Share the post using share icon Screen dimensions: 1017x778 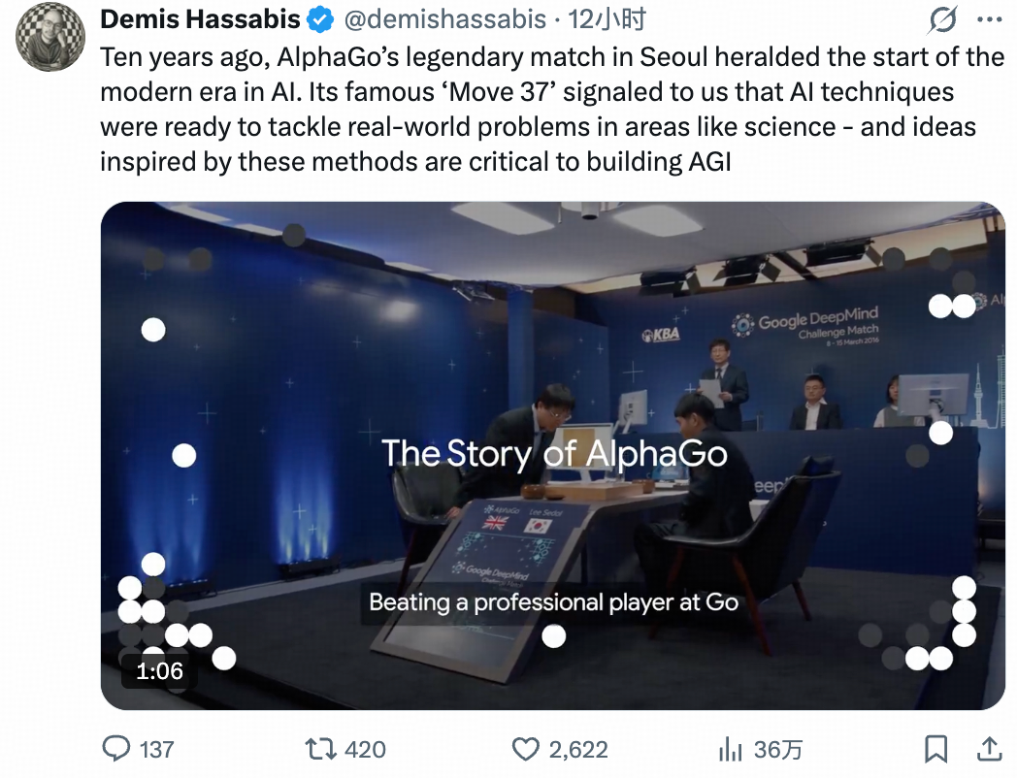pos(989,749)
